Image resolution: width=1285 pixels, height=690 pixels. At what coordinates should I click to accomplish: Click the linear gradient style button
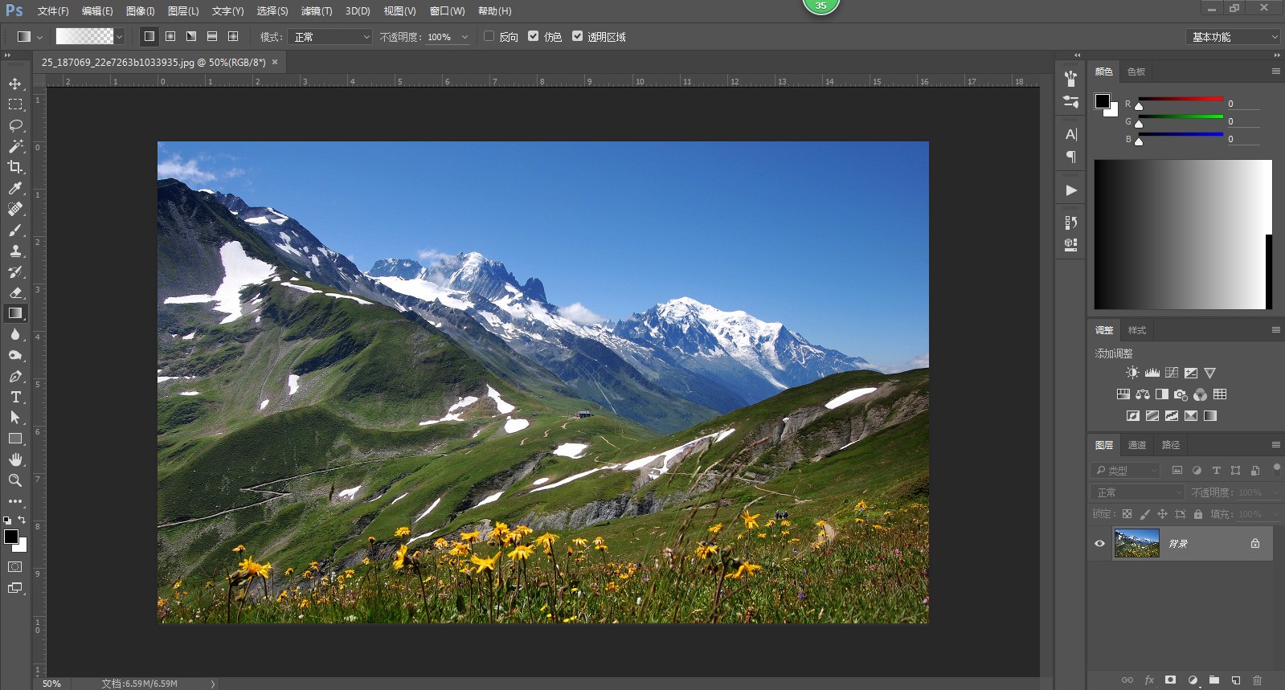[x=149, y=36]
